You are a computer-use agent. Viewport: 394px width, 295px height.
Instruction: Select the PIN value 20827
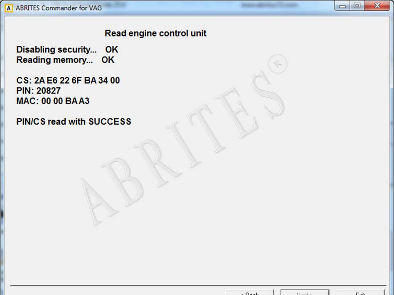(x=48, y=91)
